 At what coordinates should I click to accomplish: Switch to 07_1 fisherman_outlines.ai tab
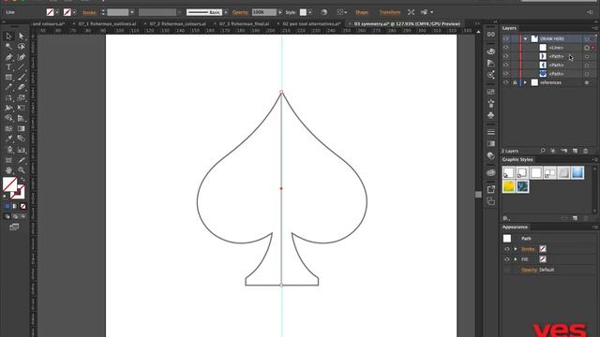click(107, 23)
